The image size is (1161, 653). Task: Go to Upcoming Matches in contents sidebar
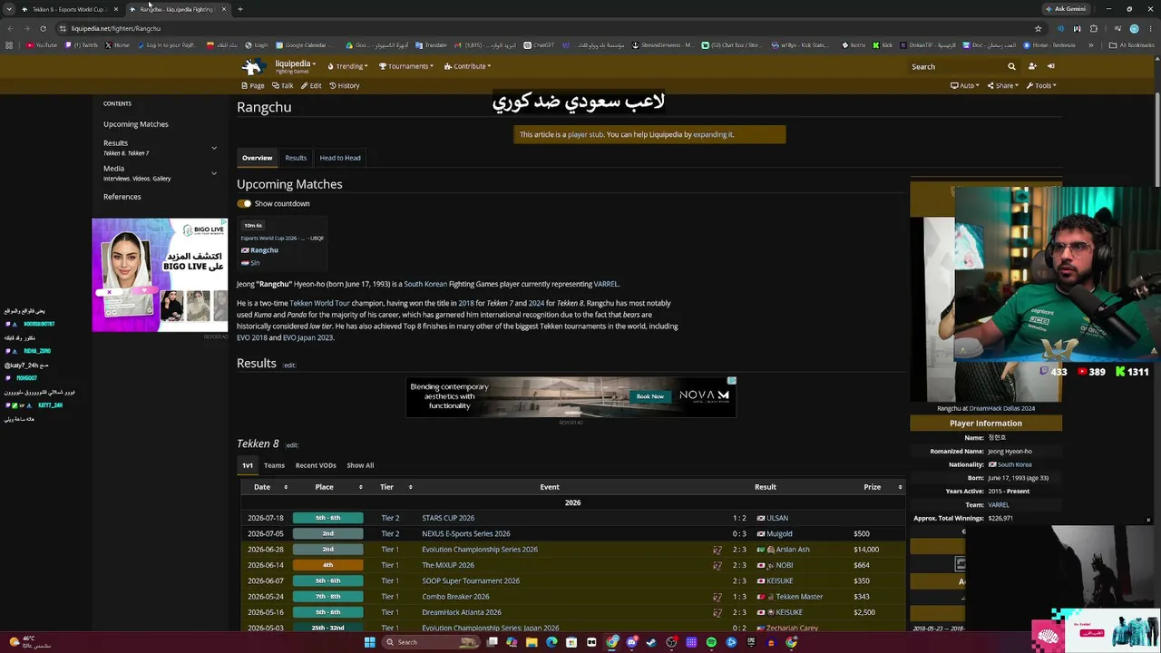pos(136,124)
